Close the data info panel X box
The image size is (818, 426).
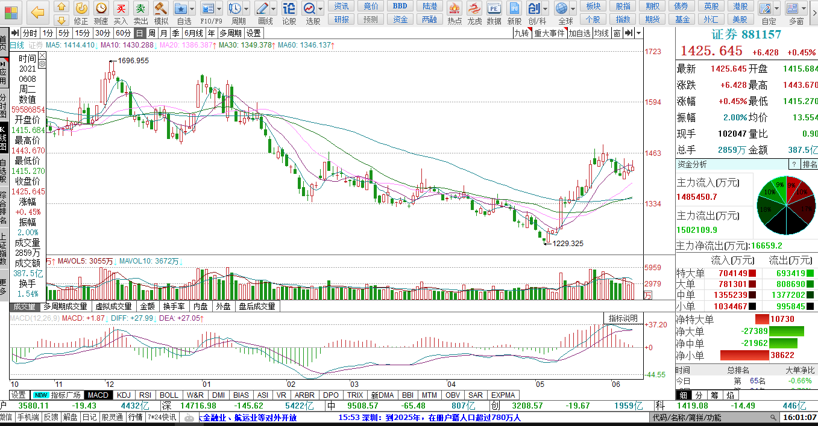tap(42, 57)
